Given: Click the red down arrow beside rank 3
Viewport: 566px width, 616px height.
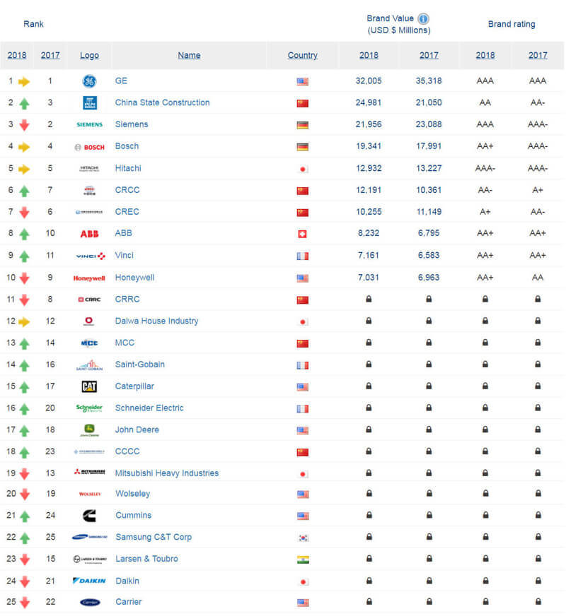Looking at the screenshot, I should pyautogui.click(x=24, y=125).
